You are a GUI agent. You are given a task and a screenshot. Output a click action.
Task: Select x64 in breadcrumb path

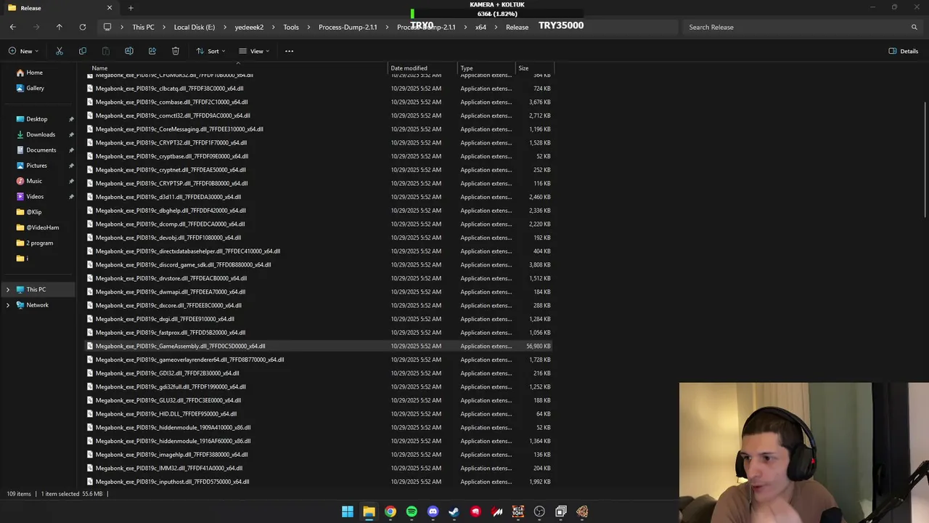point(480,27)
